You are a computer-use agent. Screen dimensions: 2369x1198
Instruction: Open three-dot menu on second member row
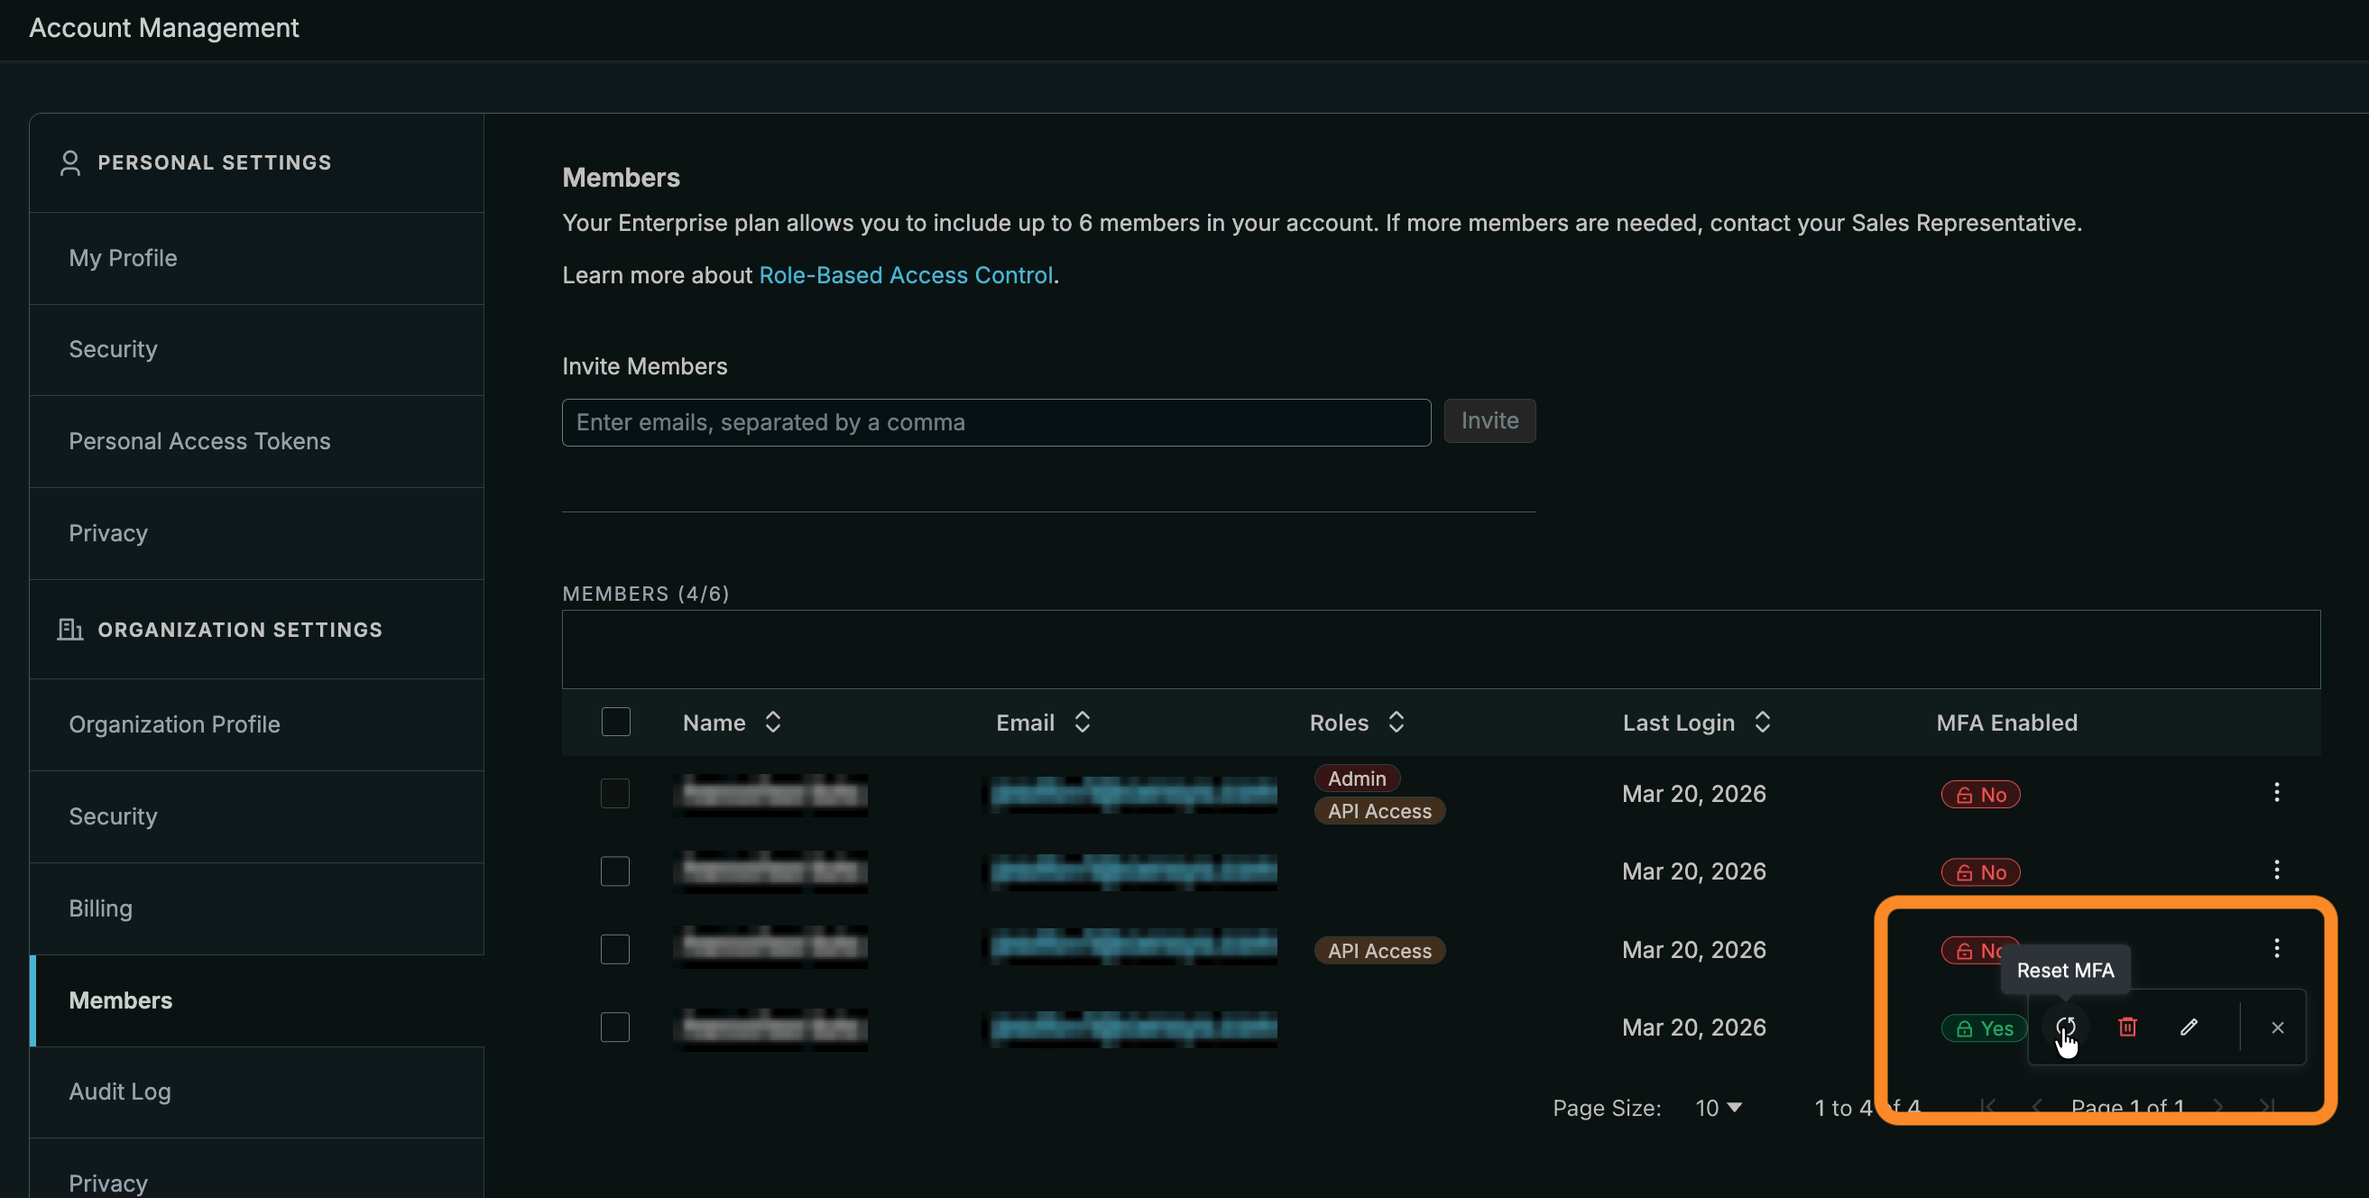[x=2276, y=869]
